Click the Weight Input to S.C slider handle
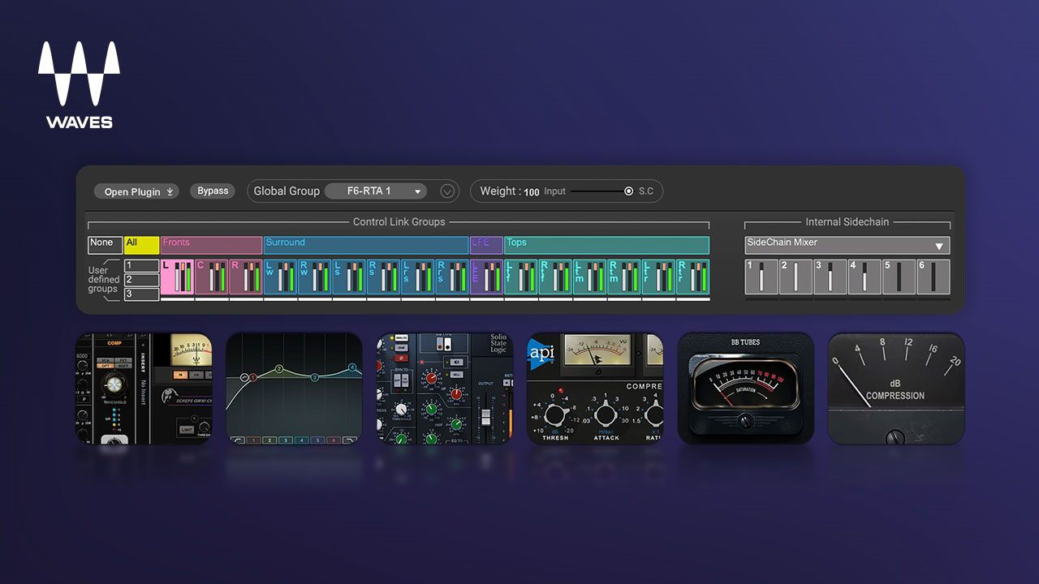 pos(628,191)
